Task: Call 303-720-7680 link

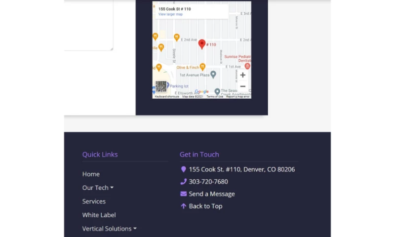Action: [208, 182]
